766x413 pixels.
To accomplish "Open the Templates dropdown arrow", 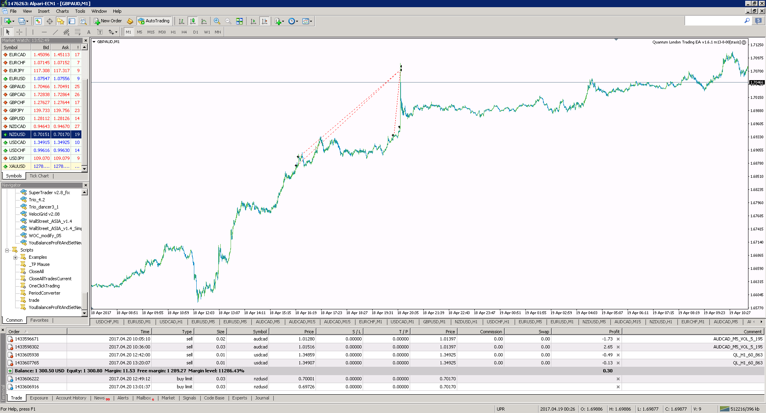I will click(x=311, y=21).
